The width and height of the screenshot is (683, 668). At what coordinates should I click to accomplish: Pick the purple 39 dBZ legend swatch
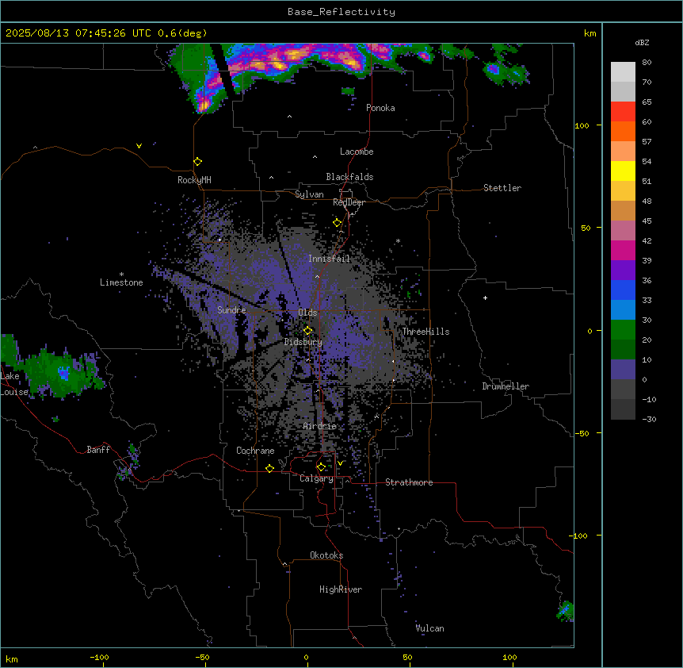pyautogui.click(x=623, y=270)
